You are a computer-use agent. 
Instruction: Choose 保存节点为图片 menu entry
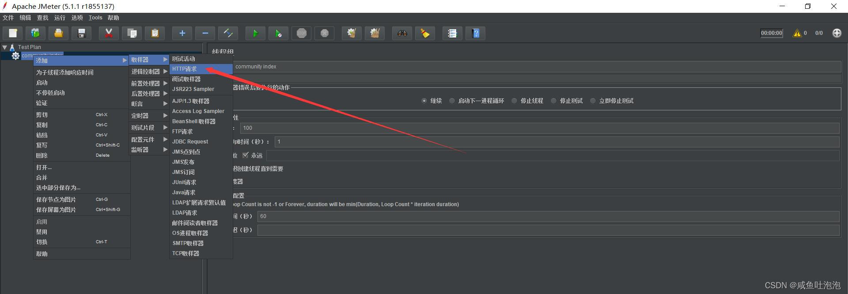[x=82, y=200]
